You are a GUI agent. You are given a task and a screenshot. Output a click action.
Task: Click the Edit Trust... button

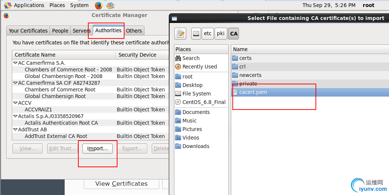(62, 148)
